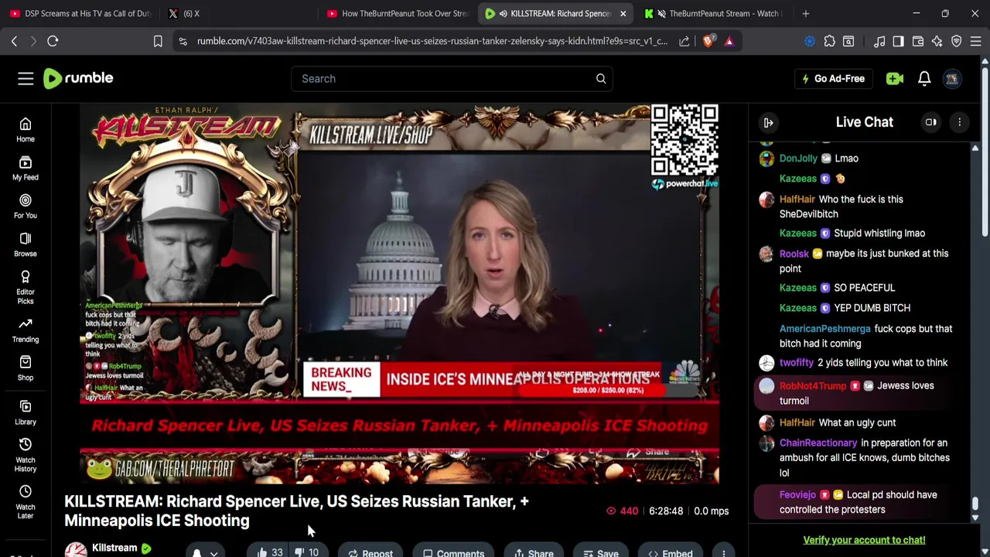The height and width of the screenshot is (557, 990).
Task: Like the video (33)
Action: tap(269, 552)
